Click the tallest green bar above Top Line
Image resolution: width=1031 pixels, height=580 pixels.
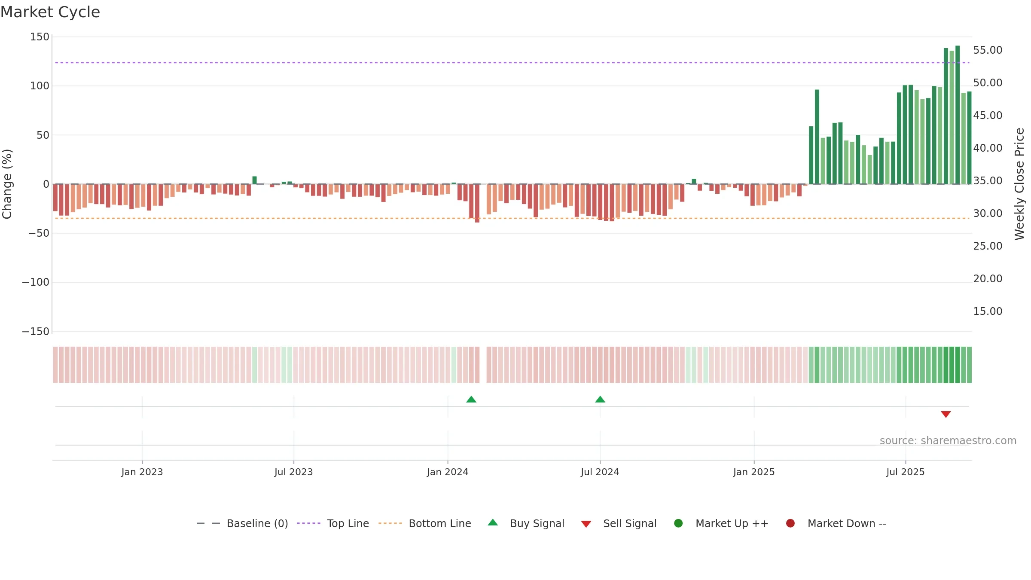click(x=958, y=115)
